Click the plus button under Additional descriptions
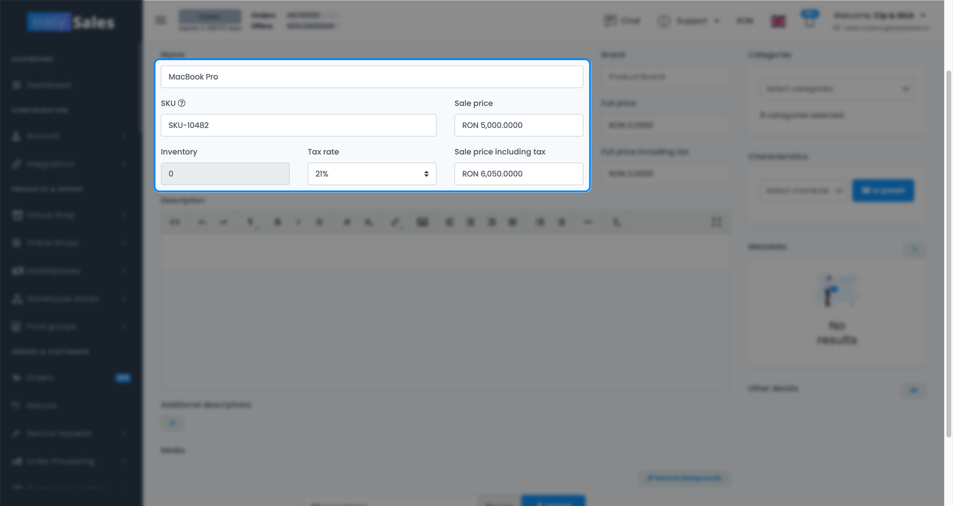 [172, 423]
